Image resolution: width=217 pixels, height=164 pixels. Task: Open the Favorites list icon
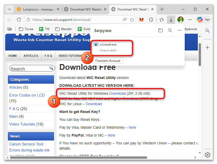[x=162, y=20]
